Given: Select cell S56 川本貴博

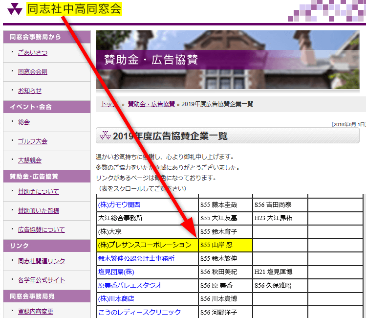Looking at the screenshot, I should 225,299.
